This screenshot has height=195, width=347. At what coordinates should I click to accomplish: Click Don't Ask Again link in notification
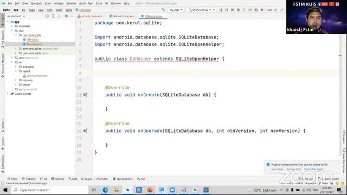pyautogui.click(x=313, y=169)
